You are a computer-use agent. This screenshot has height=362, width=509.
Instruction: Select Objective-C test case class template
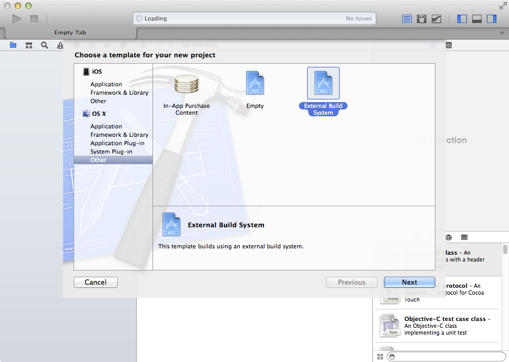437,326
